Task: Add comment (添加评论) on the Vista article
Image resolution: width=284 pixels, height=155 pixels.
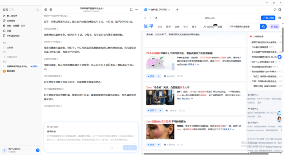Action: tap(170, 76)
